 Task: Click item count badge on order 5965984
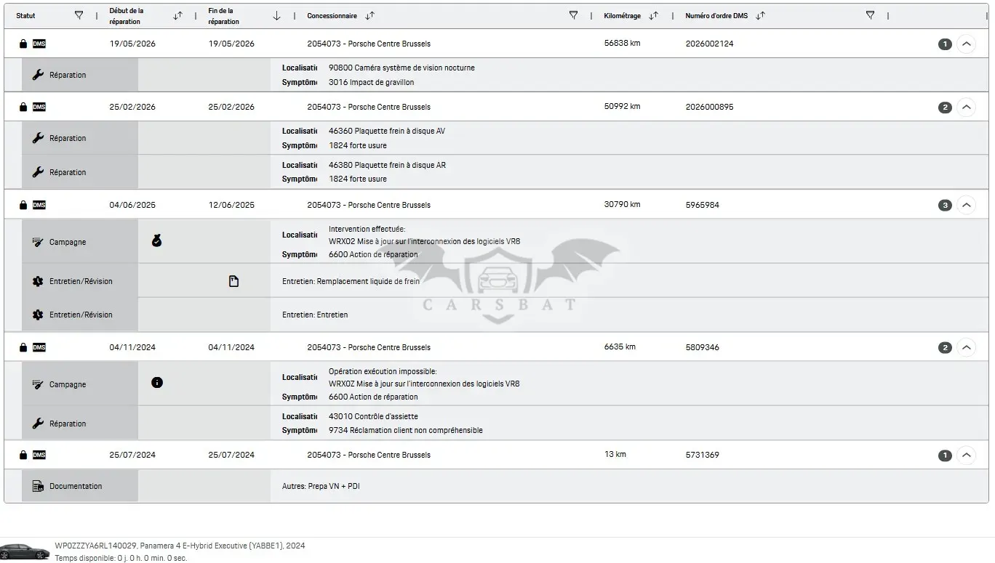point(945,206)
